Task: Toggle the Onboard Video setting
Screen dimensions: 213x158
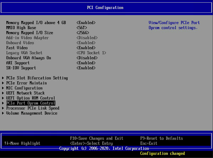Action: click(x=86, y=43)
